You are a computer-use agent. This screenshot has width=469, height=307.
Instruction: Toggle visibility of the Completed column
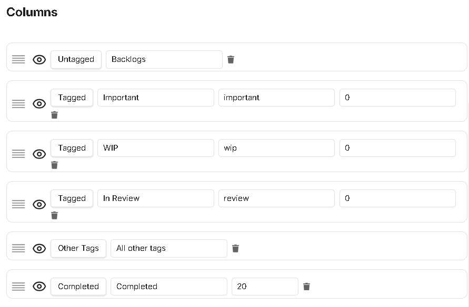pos(39,287)
